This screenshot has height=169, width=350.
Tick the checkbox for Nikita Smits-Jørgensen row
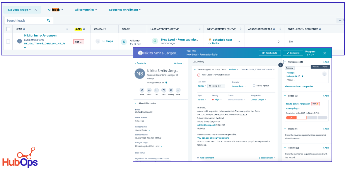(x=8, y=41)
